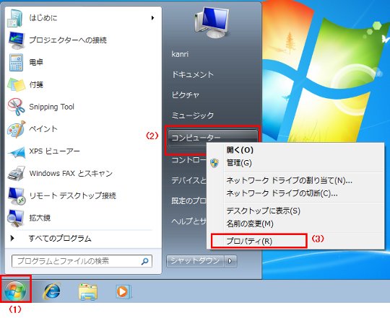390x318 pixels.
Task: Launch the XPS ビューアー icon
Action: 17,151
